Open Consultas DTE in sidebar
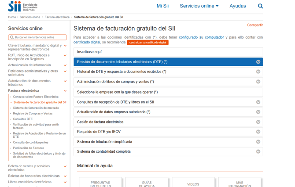 (23, 119)
